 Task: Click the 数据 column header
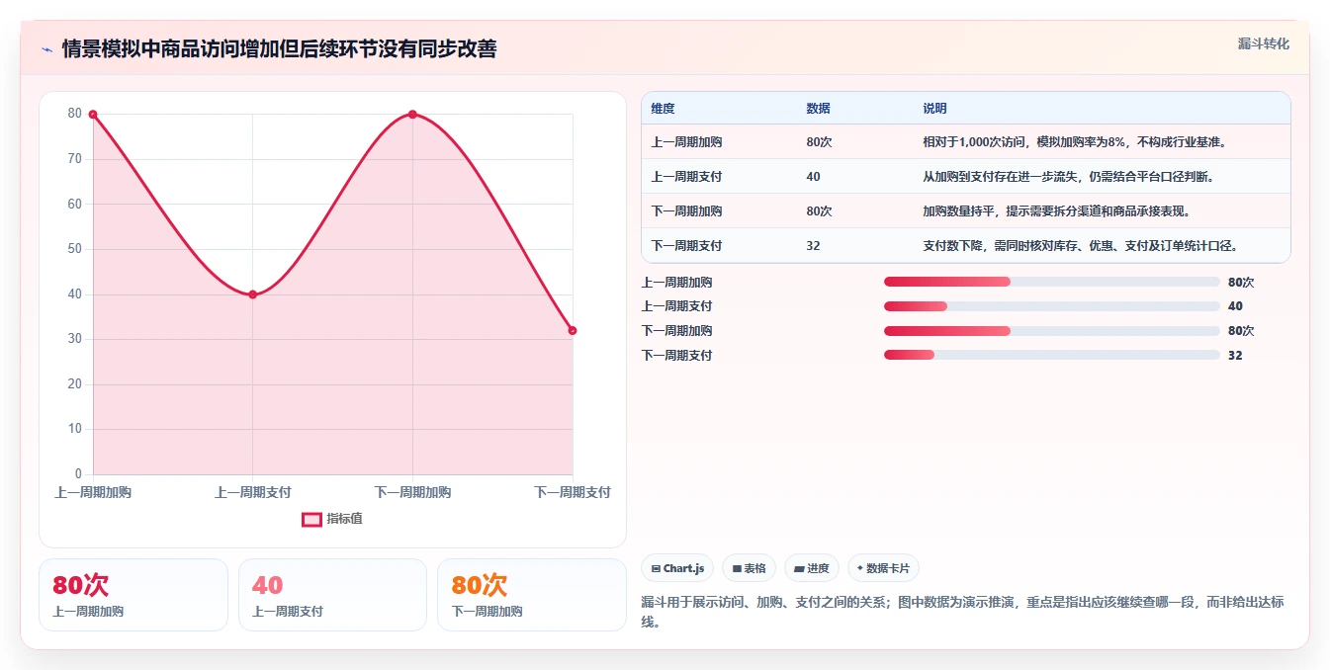coord(818,109)
